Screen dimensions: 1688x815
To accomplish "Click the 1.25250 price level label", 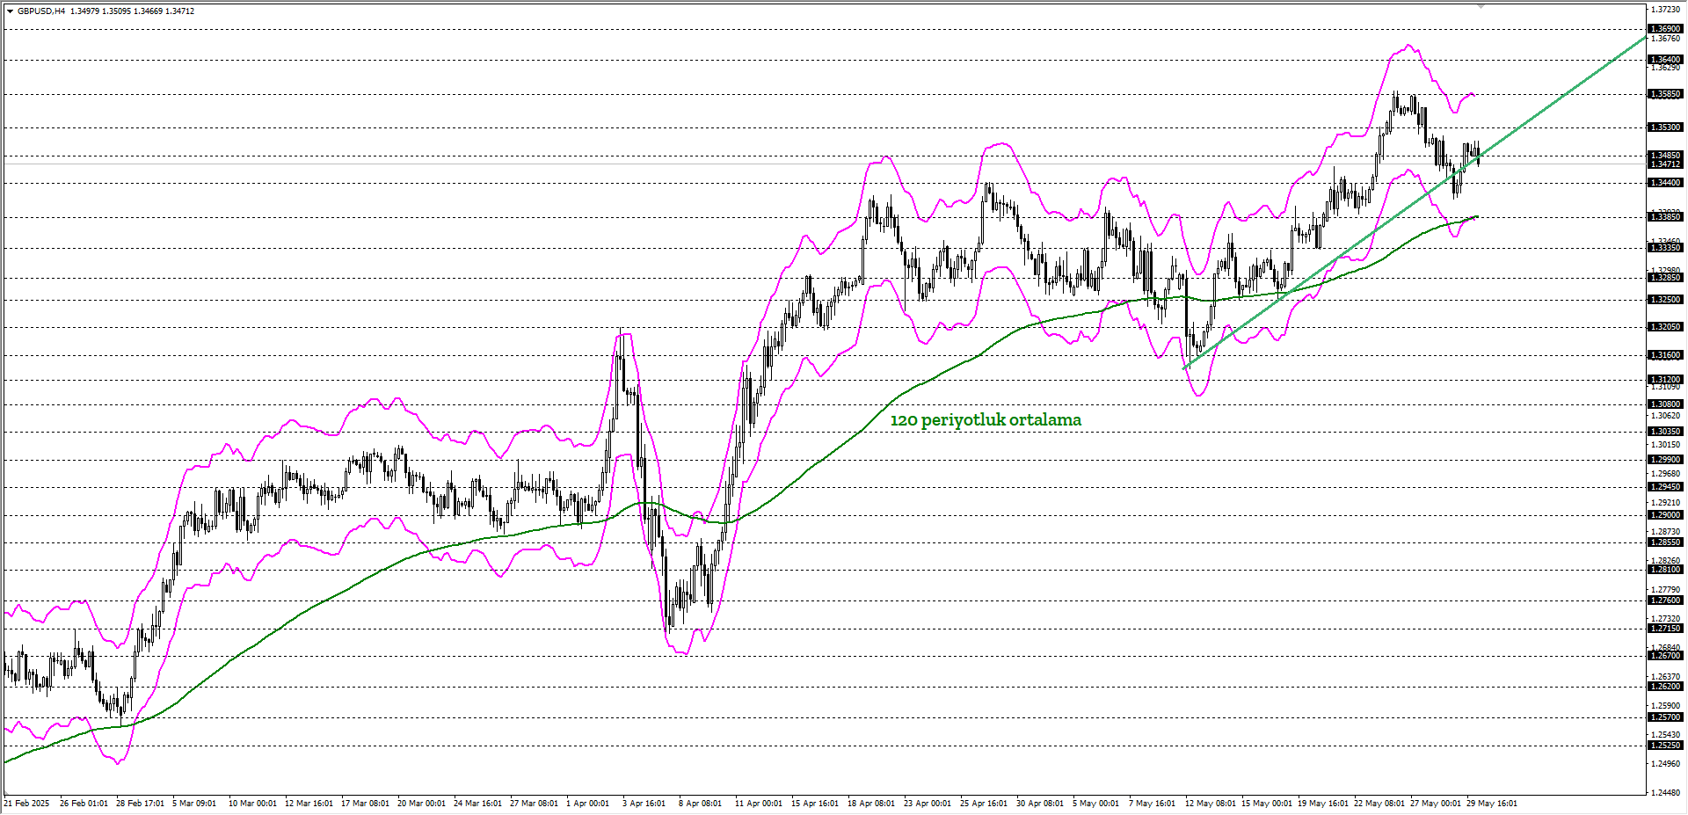I will click(x=1665, y=746).
